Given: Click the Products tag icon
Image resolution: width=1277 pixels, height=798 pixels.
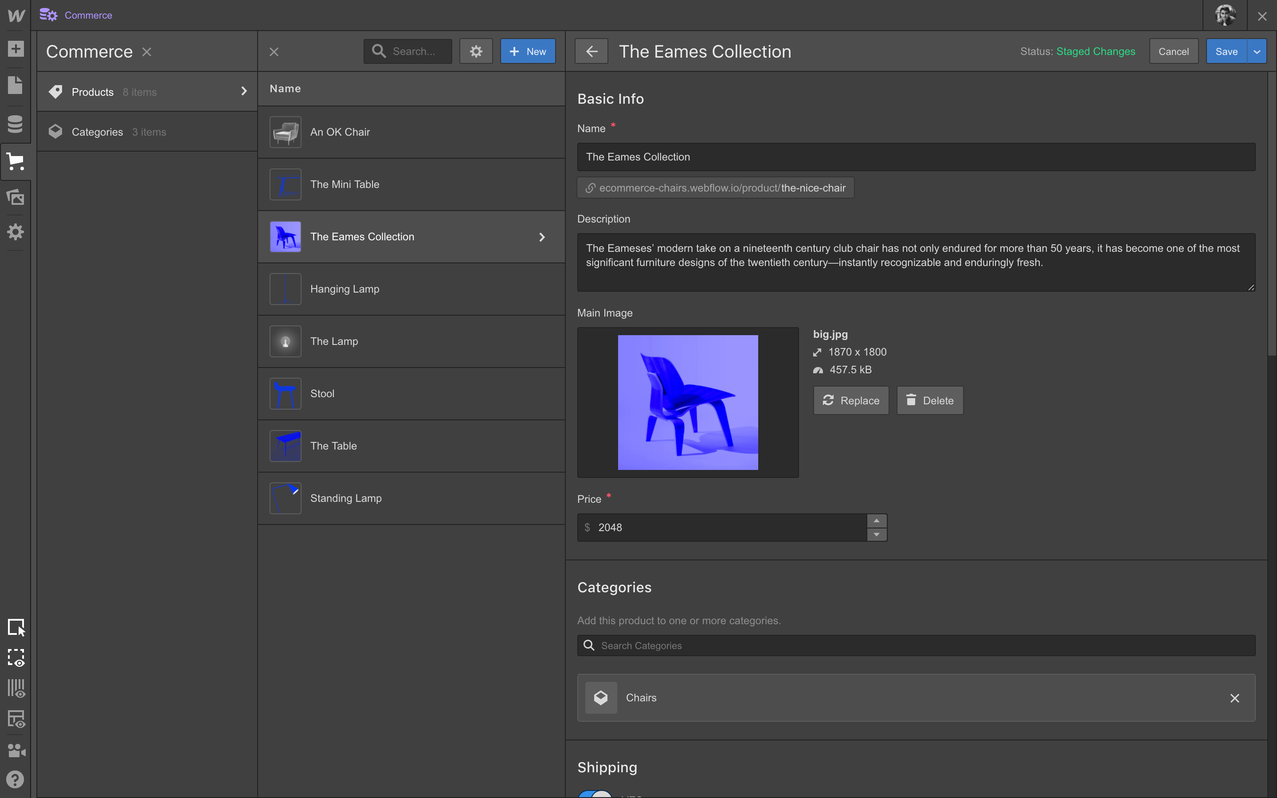Looking at the screenshot, I should [55, 92].
